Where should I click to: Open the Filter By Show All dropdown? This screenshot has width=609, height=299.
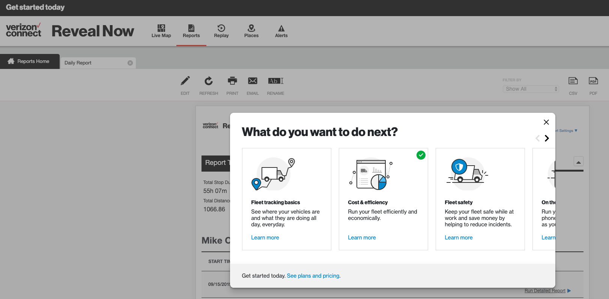(x=531, y=89)
